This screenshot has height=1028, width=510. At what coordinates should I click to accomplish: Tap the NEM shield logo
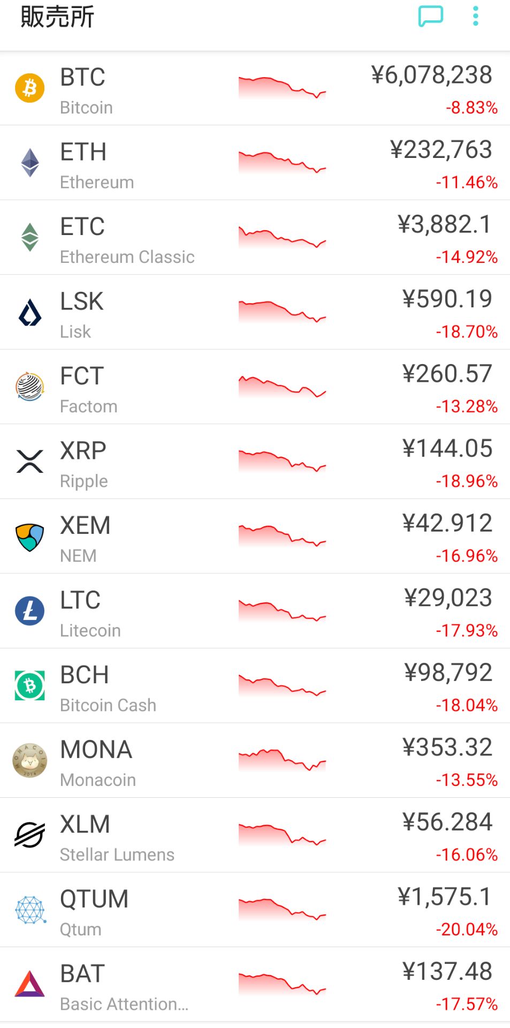point(30,536)
